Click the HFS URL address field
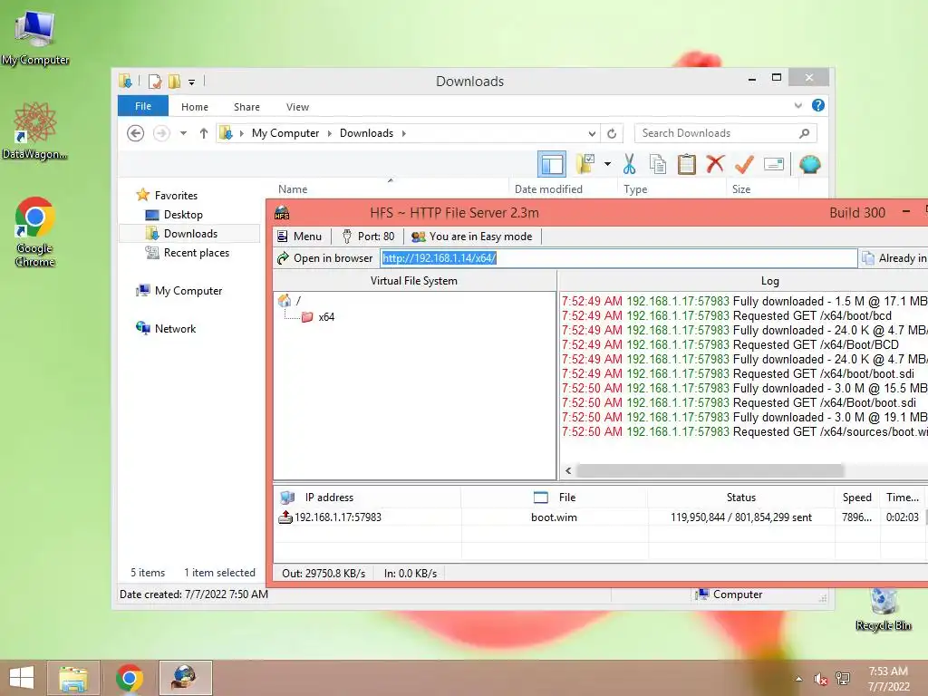The height and width of the screenshot is (696, 928). click(618, 258)
